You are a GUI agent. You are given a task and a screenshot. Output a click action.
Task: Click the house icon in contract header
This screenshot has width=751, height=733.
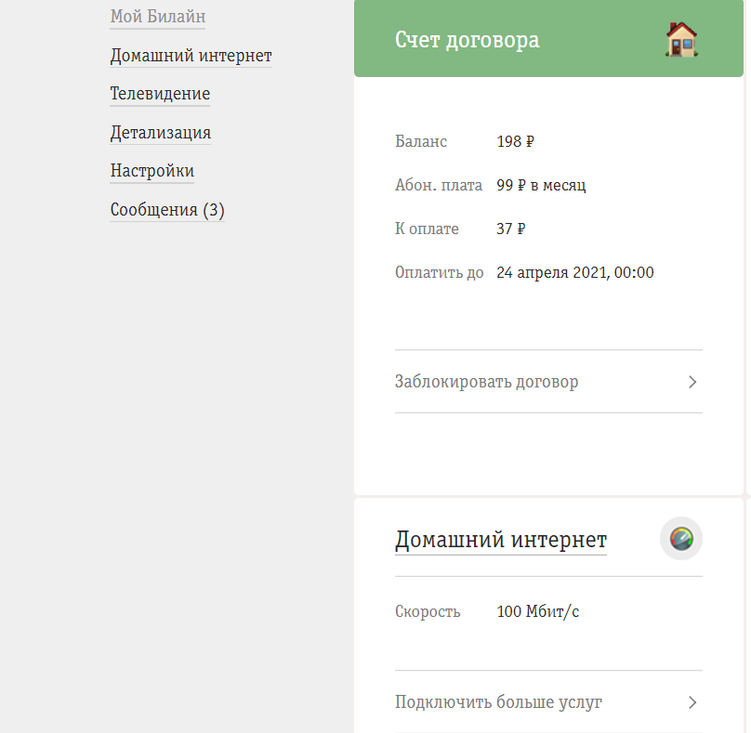click(x=681, y=40)
